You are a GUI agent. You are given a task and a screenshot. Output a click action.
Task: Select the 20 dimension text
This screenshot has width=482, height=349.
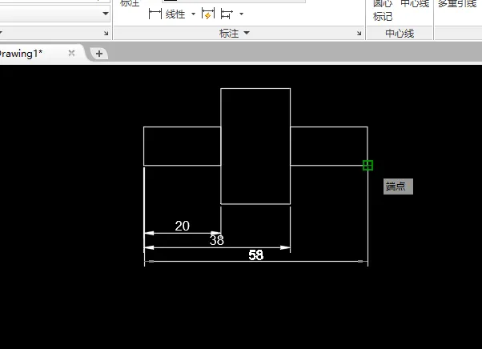[x=183, y=226]
